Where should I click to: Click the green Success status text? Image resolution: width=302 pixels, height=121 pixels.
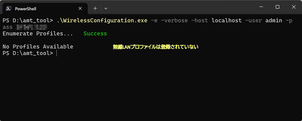[x=95, y=34]
